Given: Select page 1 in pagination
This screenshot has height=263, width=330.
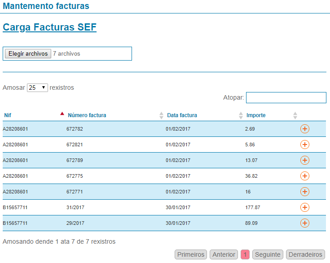Looking at the screenshot, I should [245, 254].
